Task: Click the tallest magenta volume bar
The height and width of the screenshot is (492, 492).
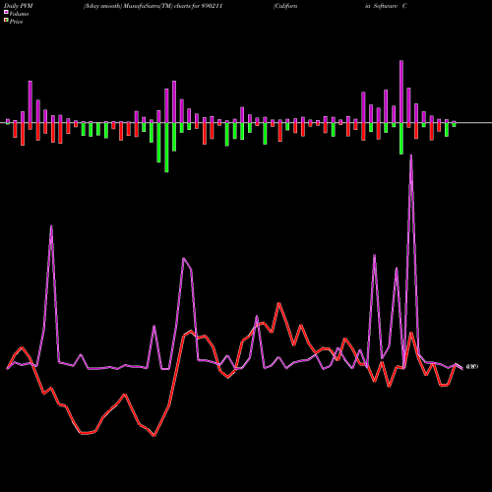Action: point(401,92)
